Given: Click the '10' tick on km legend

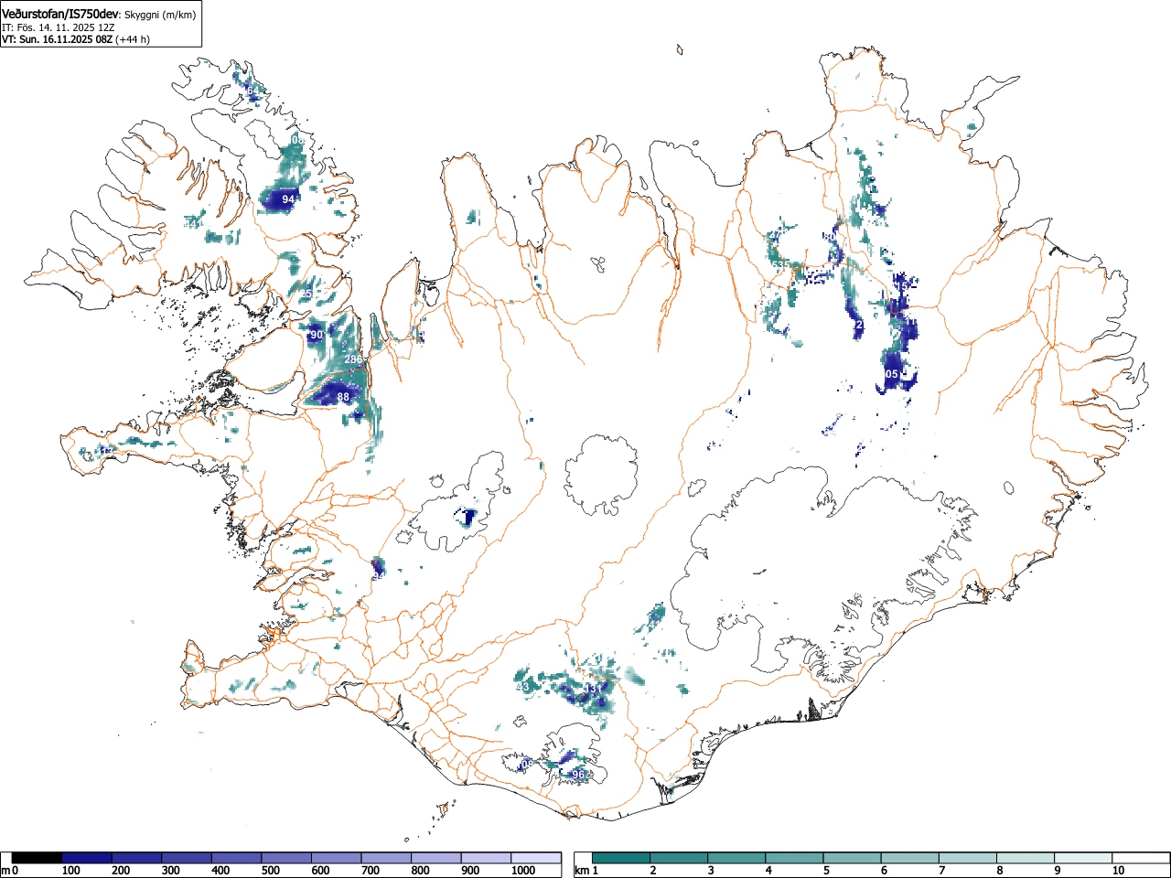Looking at the screenshot, I should tap(1118, 870).
